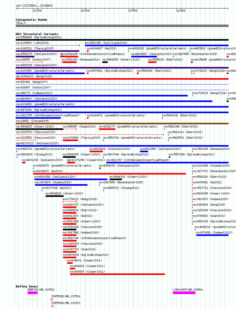Viewport: 236px width, 309px height.
Task: Click the esv29452 brown variant bar
Action: coord(122,124)
